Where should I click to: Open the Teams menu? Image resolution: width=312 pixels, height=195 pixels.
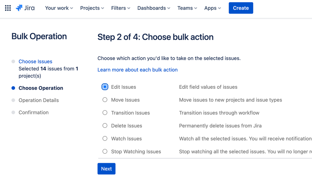click(187, 8)
